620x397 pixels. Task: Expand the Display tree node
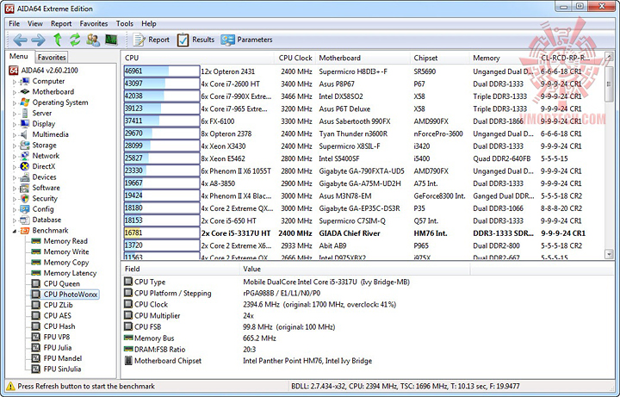pyautogui.click(x=15, y=124)
